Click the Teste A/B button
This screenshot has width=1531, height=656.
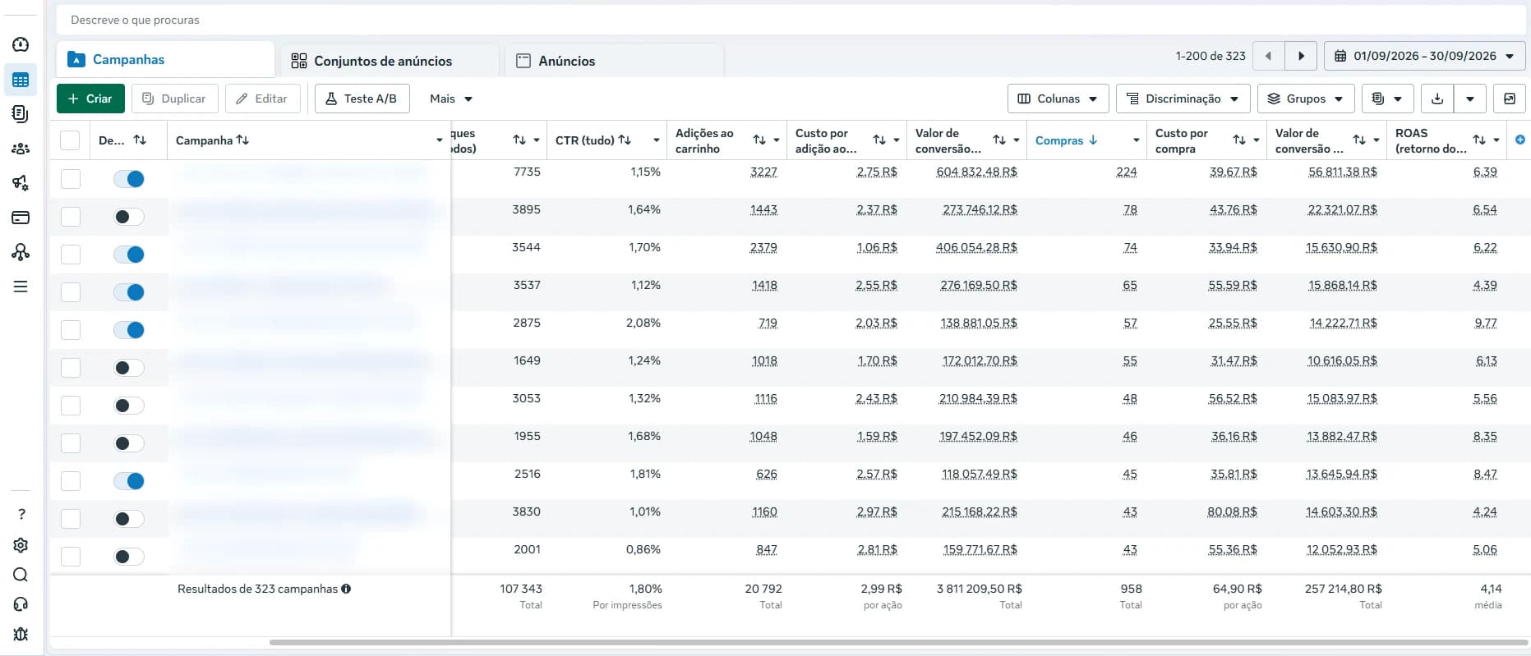tap(362, 99)
